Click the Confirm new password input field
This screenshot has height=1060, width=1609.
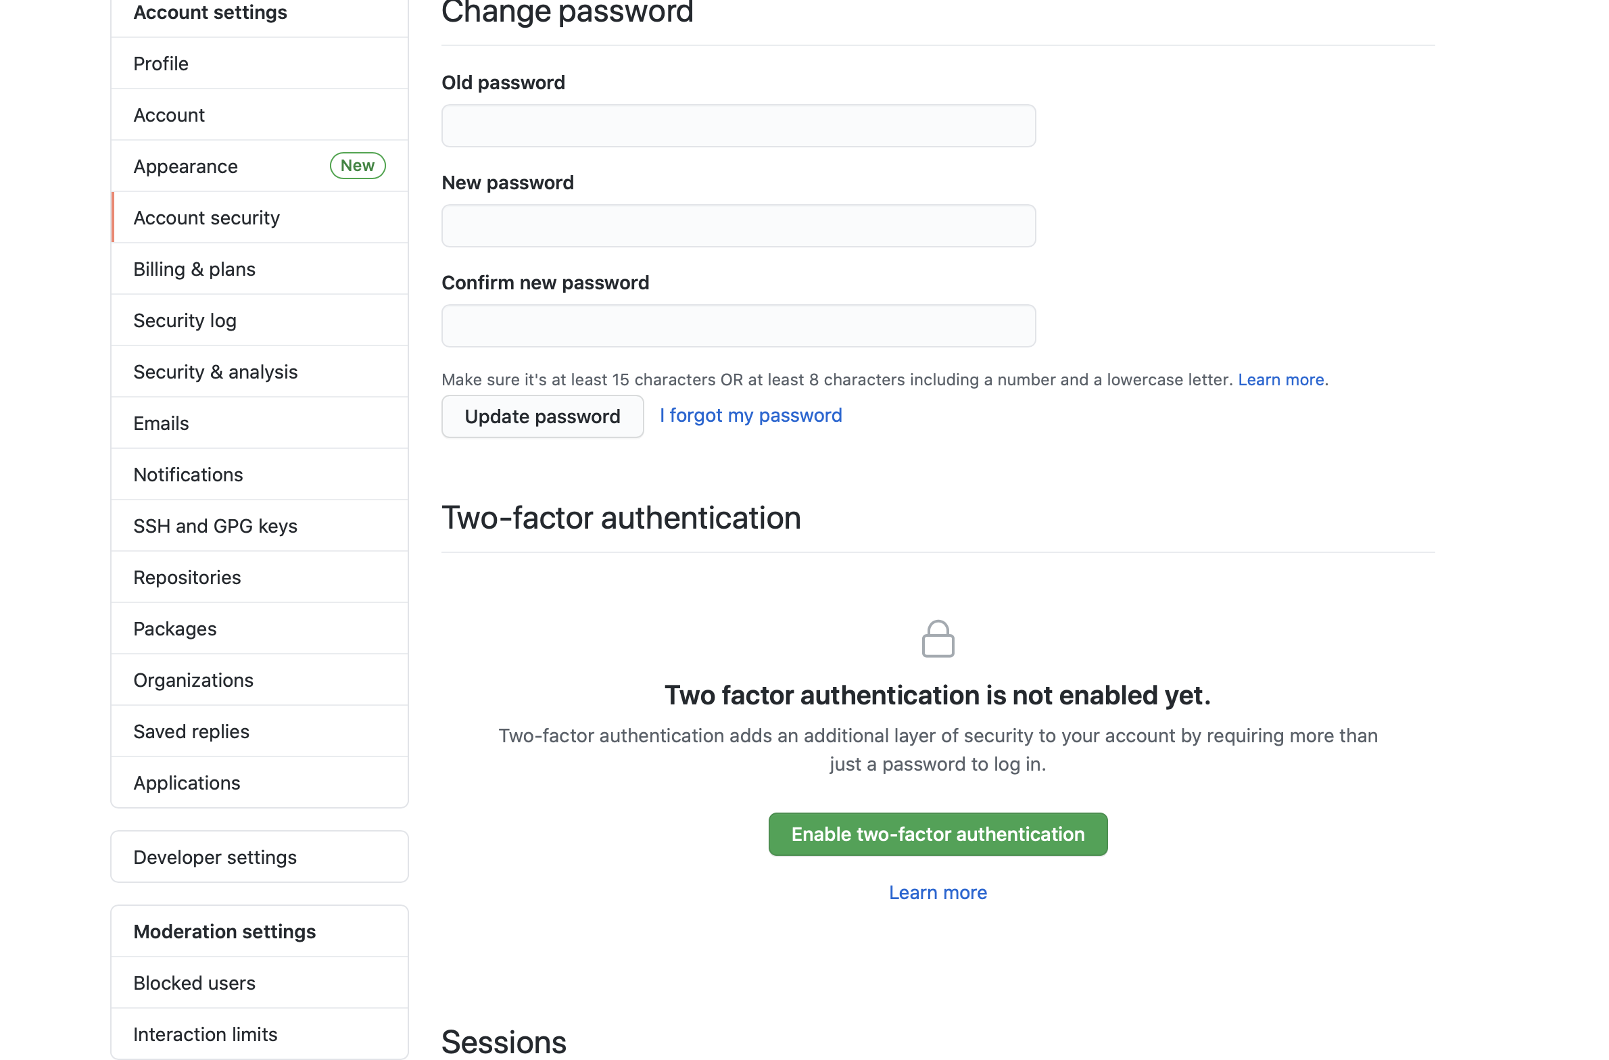(x=738, y=325)
